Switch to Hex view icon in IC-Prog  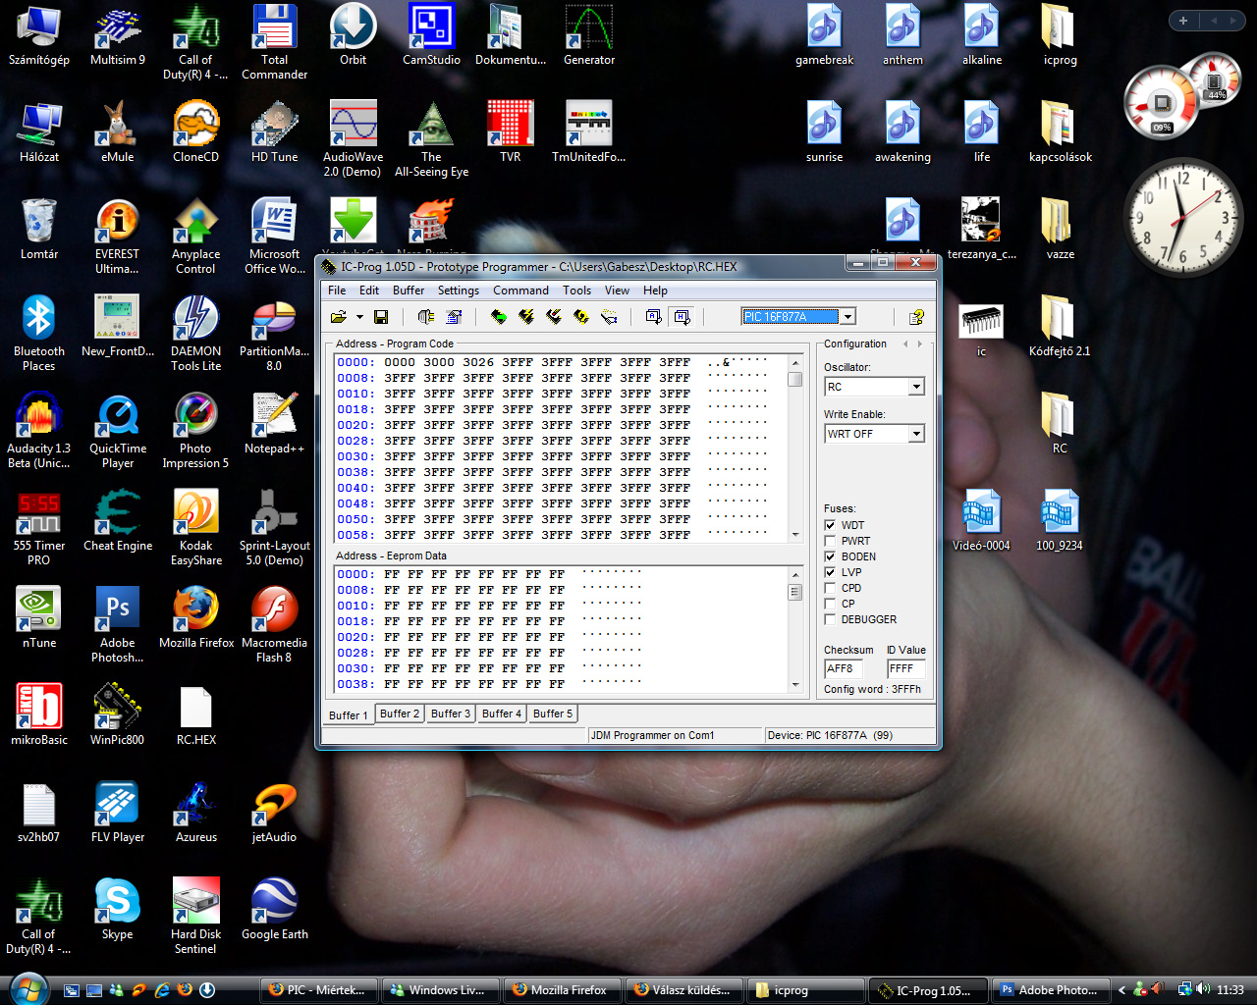682,317
